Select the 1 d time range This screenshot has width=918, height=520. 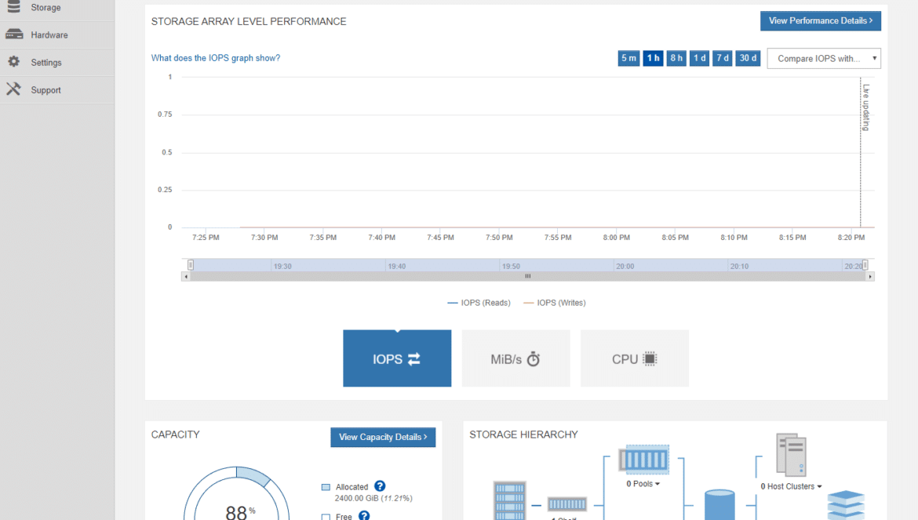pyautogui.click(x=699, y=58)
